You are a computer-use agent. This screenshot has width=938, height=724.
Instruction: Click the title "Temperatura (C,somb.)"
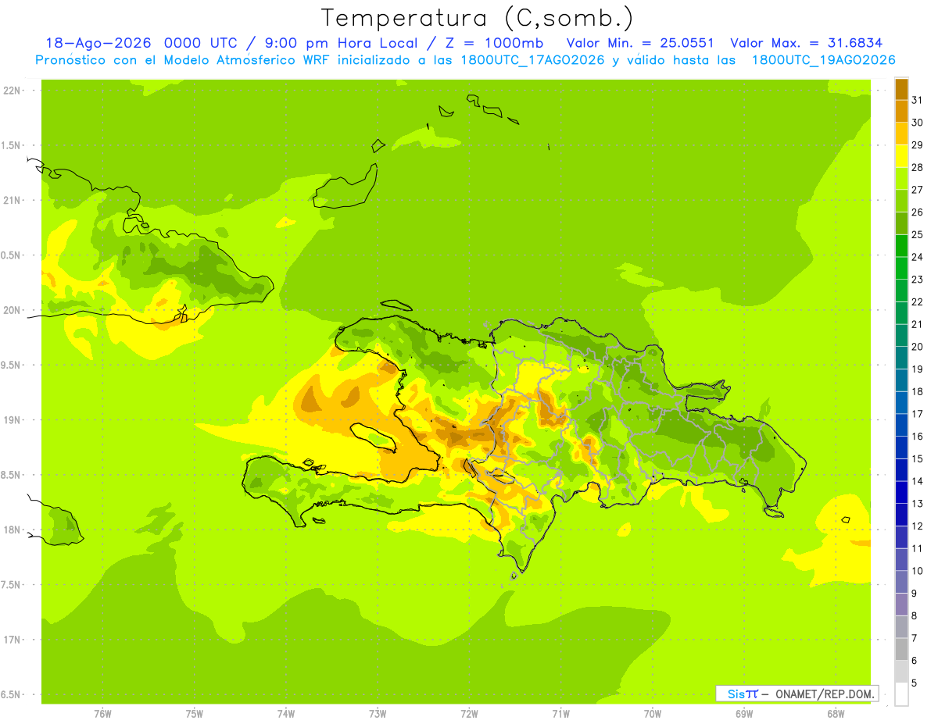coord(477,18)
